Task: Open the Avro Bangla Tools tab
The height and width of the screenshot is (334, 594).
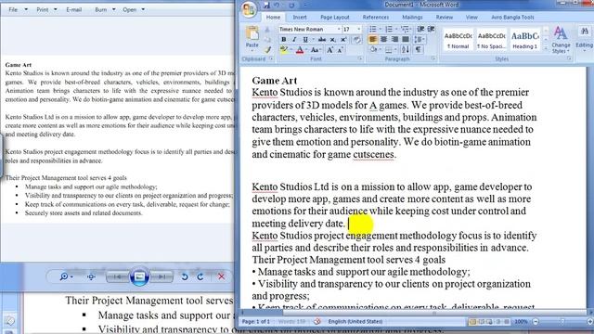Action: coord(512,17)
